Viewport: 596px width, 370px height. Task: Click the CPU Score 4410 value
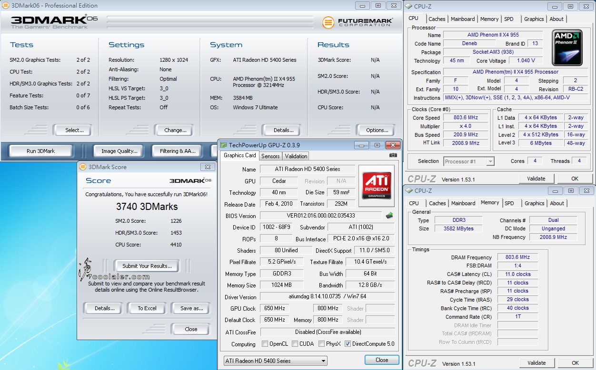pos(176,245)
